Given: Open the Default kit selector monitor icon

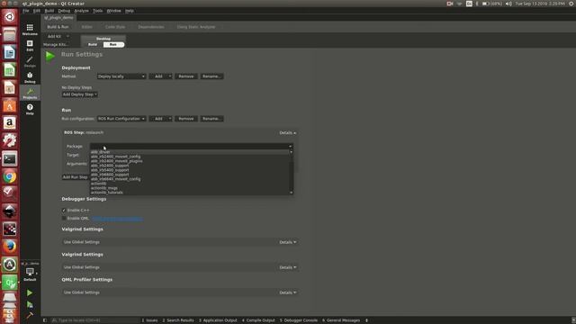Looking at the screenshot, I should pos(30,272).
